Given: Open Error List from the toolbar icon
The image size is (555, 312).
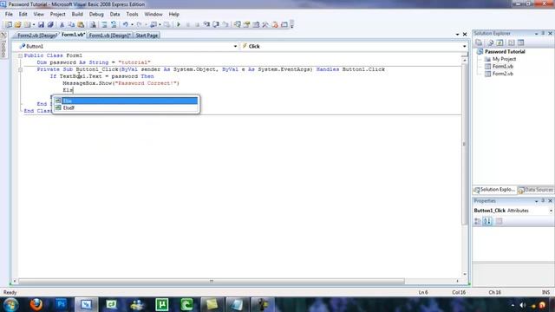Looking at the screenshot, I should click(275, 24).
